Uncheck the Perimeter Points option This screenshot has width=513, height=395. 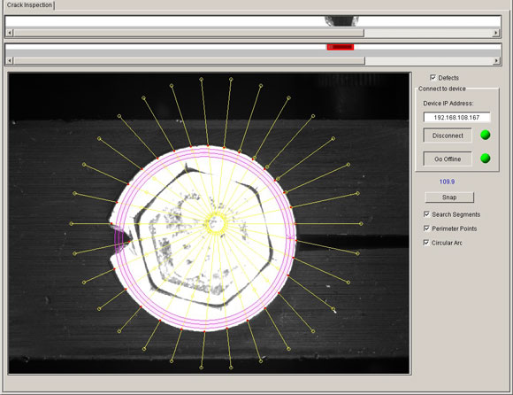426,228
